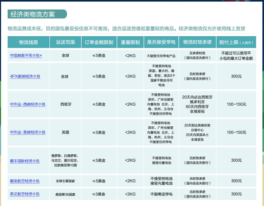
Task: Select the 赔付上限 column header
Action: coord(236,42)
